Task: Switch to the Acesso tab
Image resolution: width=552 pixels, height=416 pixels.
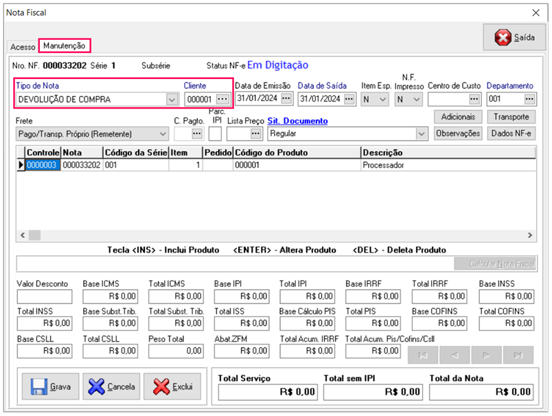Action: [23, 47]
